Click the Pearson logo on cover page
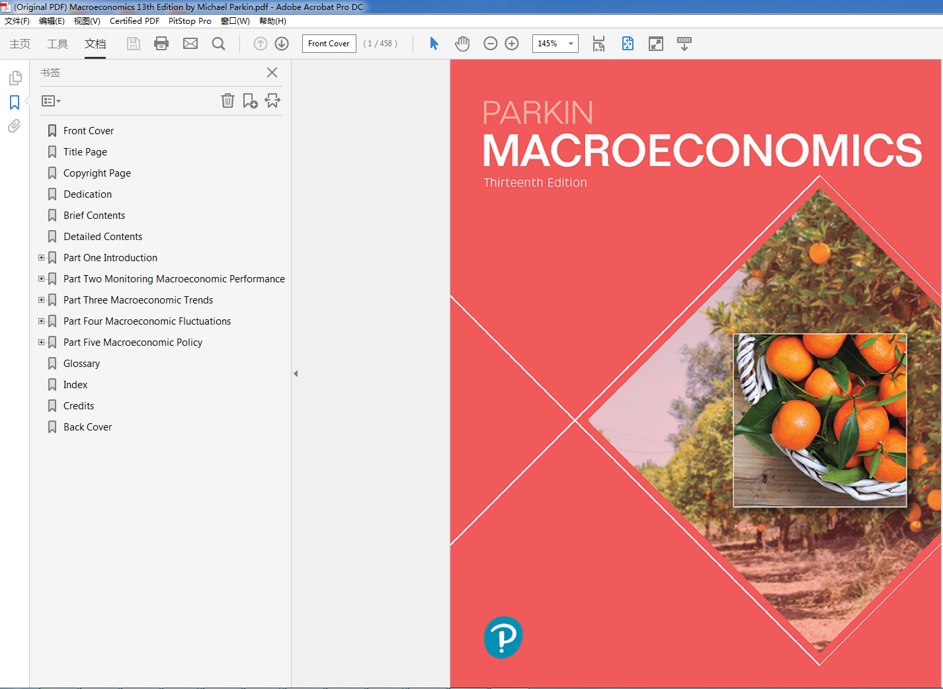 [503, 637]
